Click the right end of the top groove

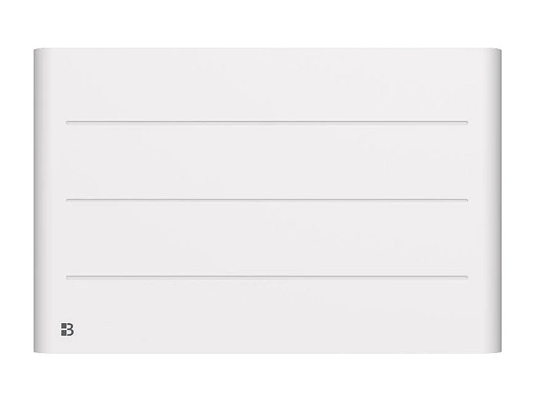466,122
